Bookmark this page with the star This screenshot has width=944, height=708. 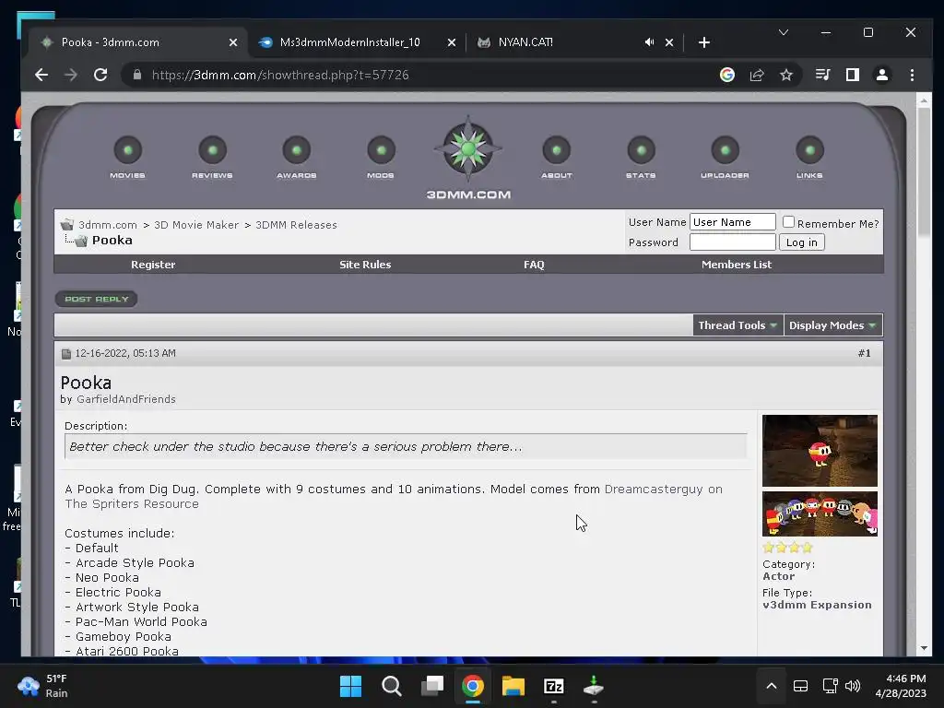pyautogui.click(x=786, y=75)
